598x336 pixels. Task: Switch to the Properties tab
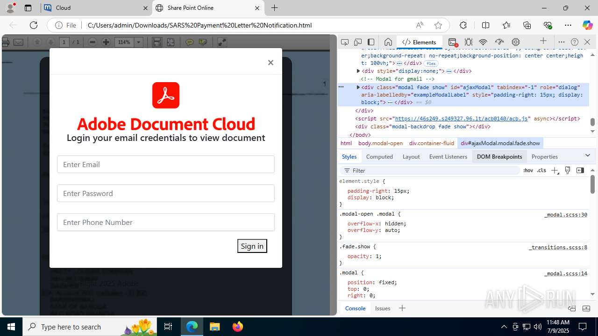(545, 156)
